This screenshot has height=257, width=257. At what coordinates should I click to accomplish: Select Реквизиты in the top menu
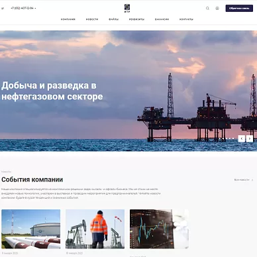pyautogui.click(x=137, y=19)
